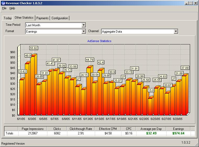Open the File menu
The height and width of the screenshot is (147, 199).
pos(4,8)
